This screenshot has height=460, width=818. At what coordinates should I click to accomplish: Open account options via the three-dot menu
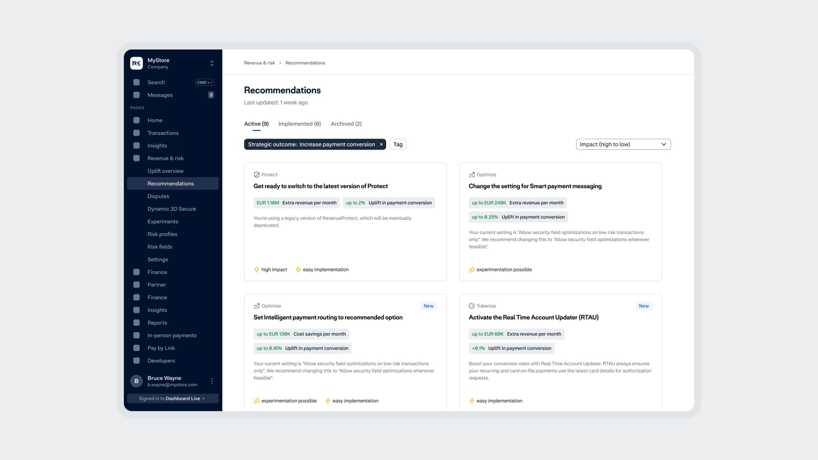(x=212, y=381)
